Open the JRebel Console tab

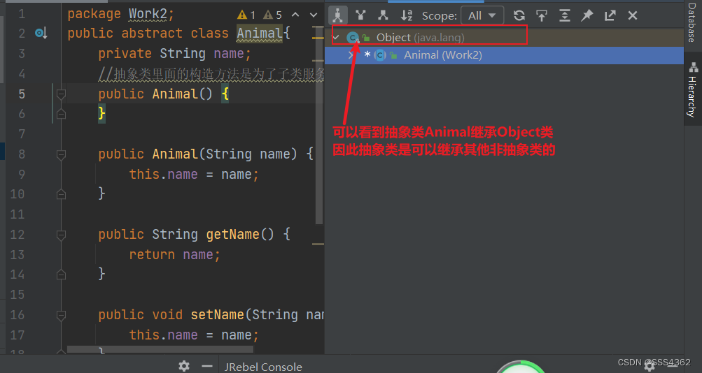262,367
